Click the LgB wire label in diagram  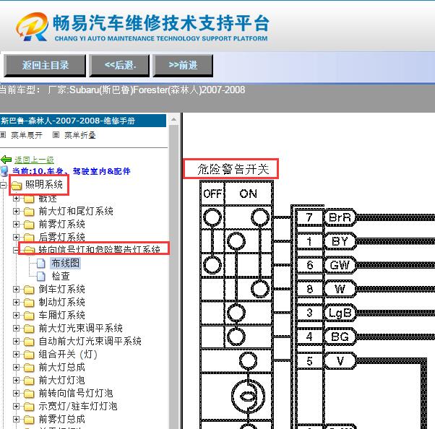point(340,313)
